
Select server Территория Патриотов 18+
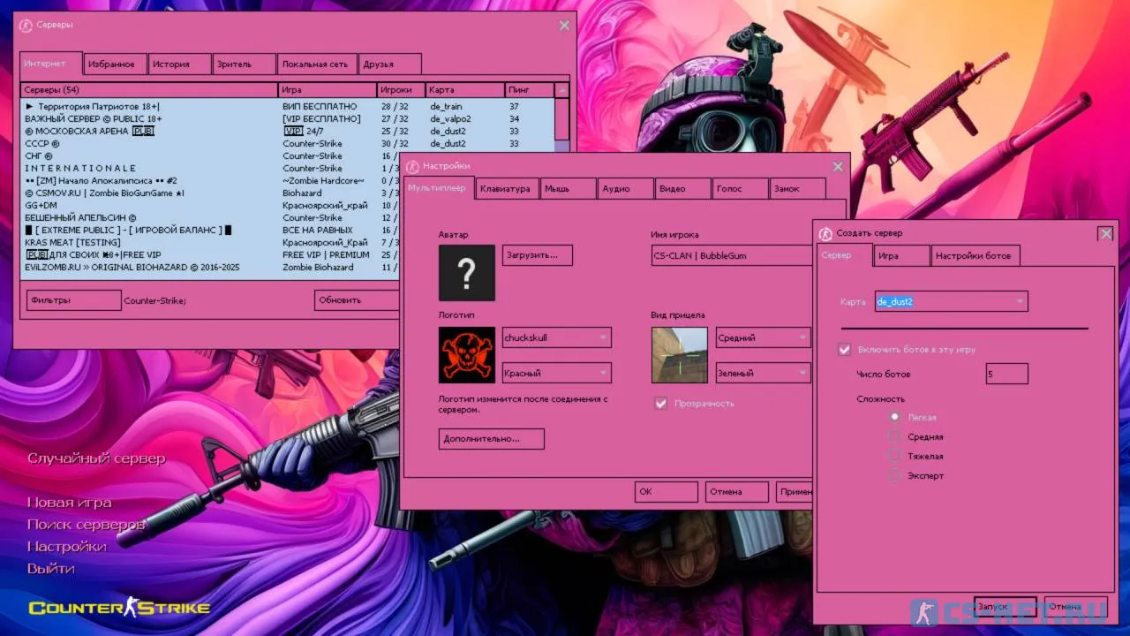click(288, 106)
